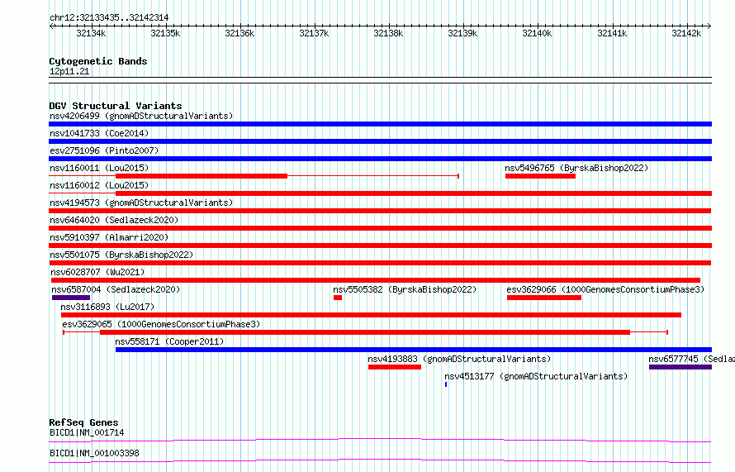Screen dimensions: 735x472
Task: Open the BICD1|NM_001714 gene label
Action: pyautogui.click(x=87, y=432)
